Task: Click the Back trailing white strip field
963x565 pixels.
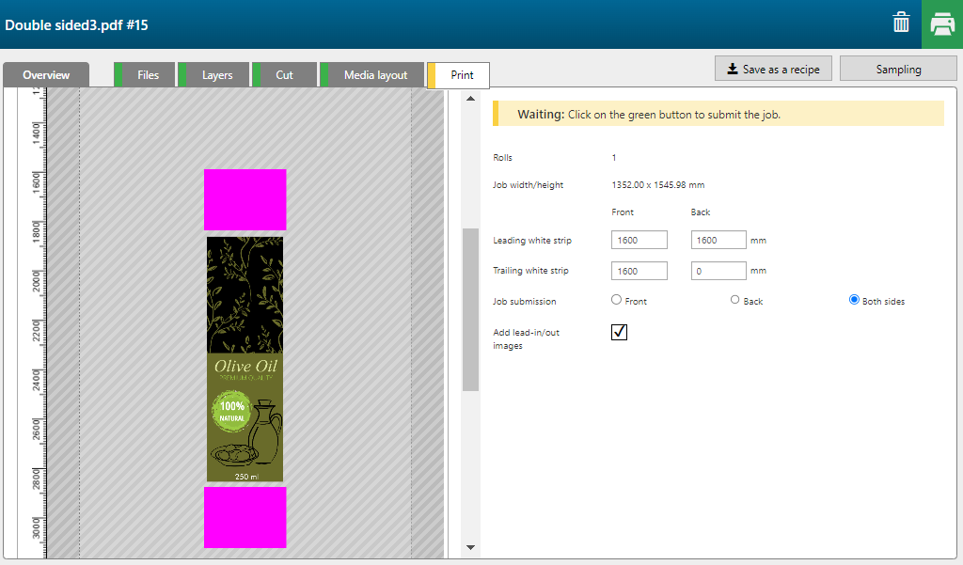Action: pos(718,271)
